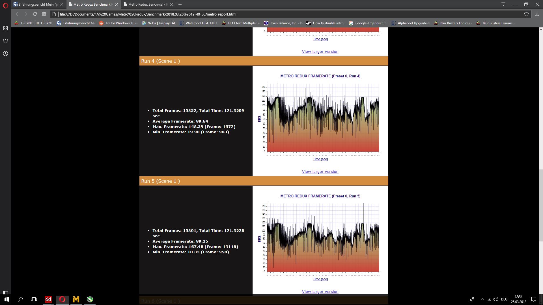Show hidden system tray icons
543x305 pixels.
[482, 299]
